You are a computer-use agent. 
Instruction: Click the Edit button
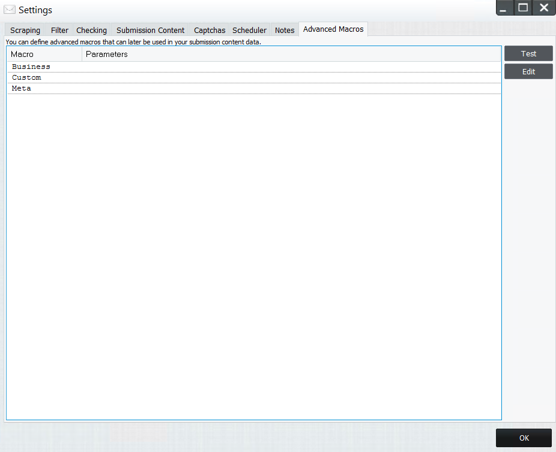pos(528,71)
